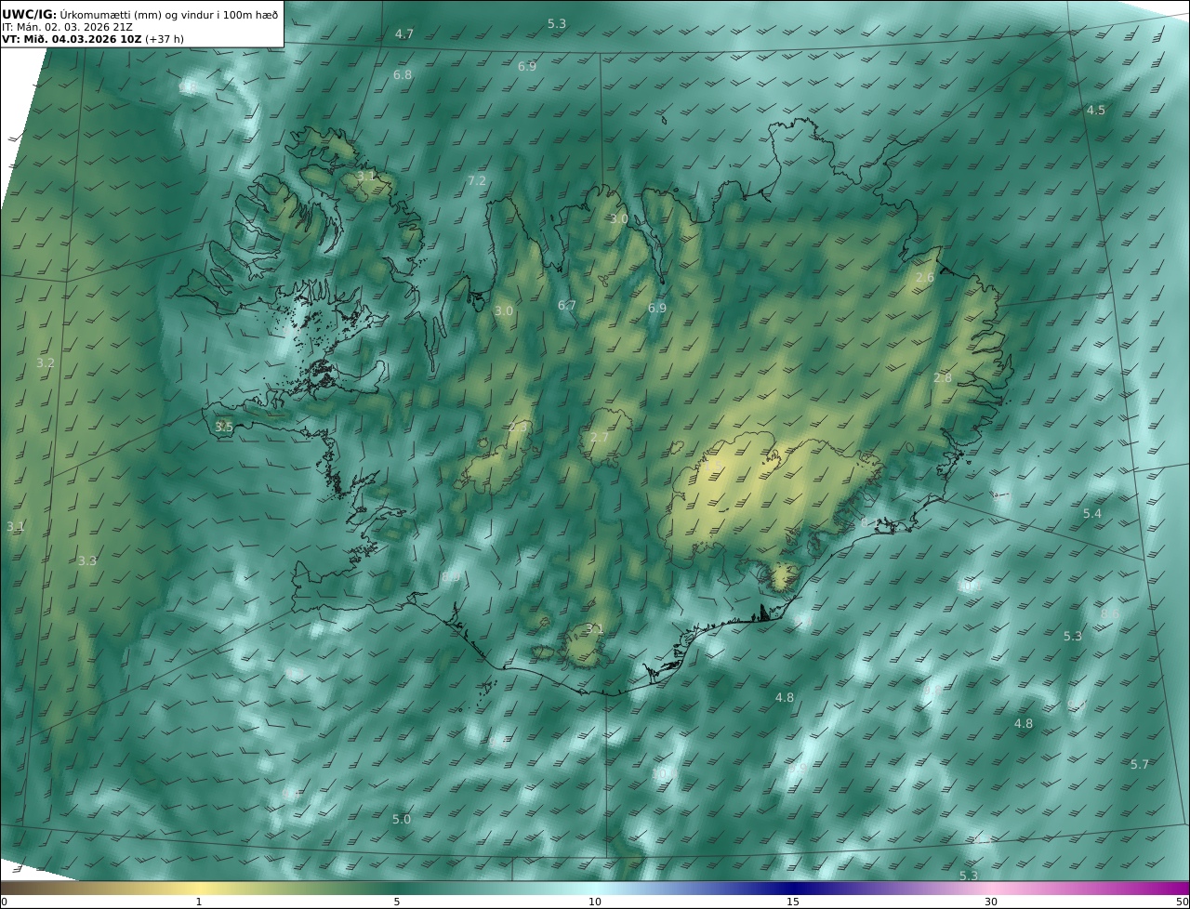Click the colorbar tick label "15"

[x=793, y=902]
